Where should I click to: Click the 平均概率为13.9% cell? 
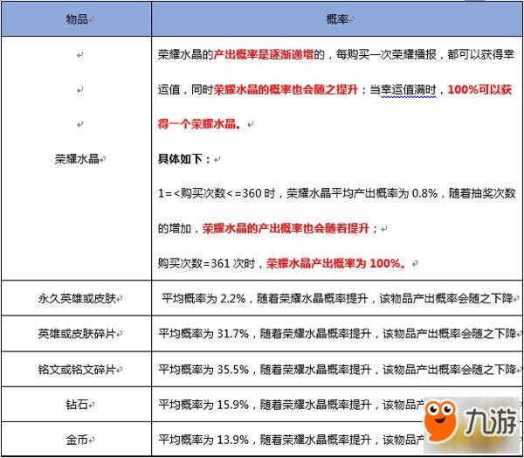click(x=337, y=439)
